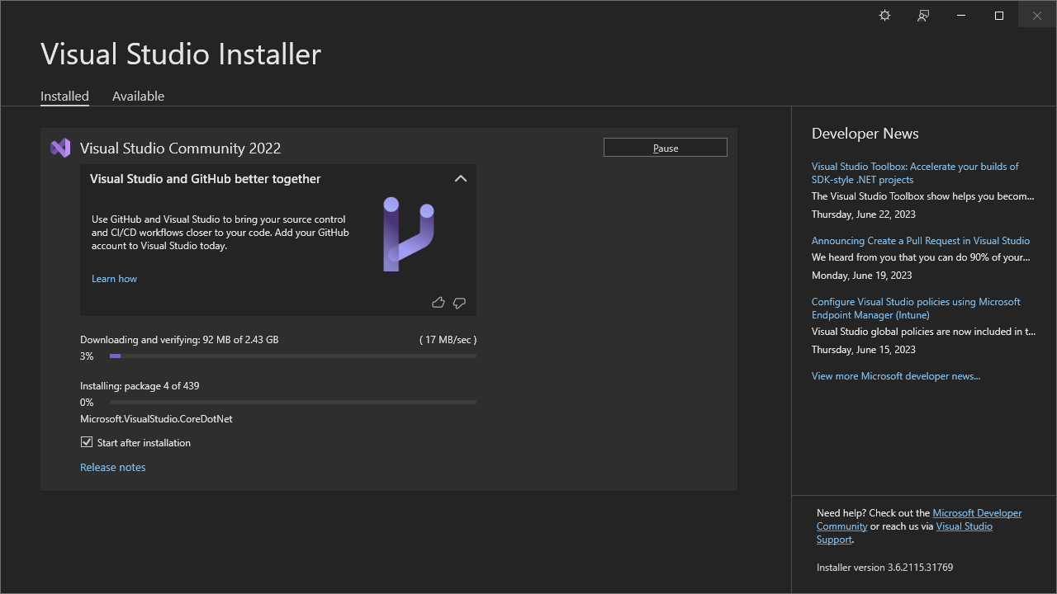Open Microsoft Developer Community link
This screenshot has height=594, width=1057.
tap(919, 519)
